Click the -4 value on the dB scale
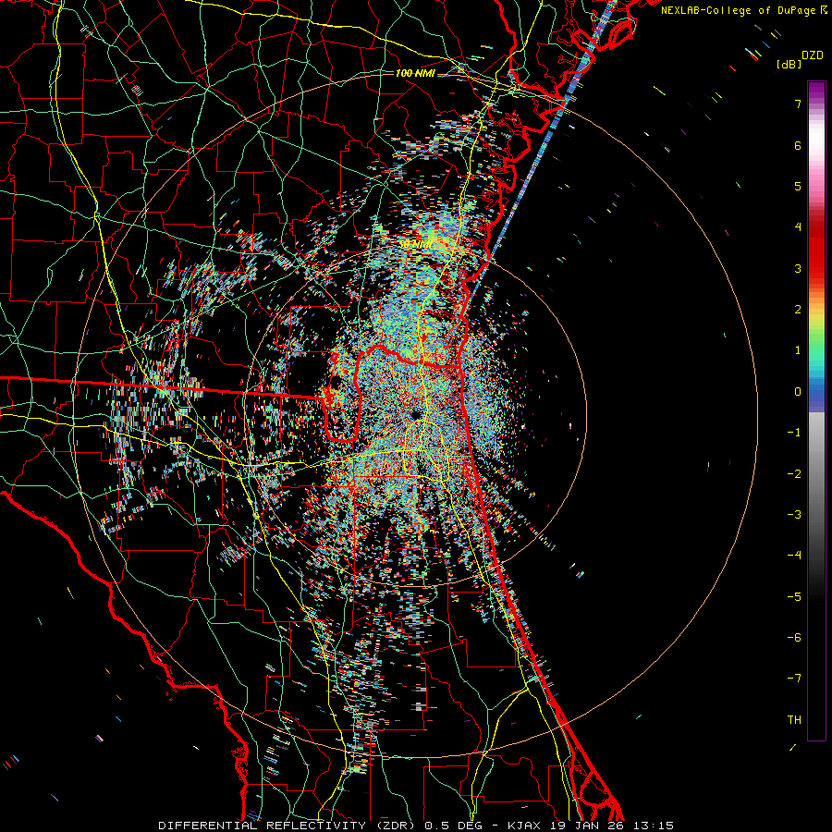 pos(794,556)
